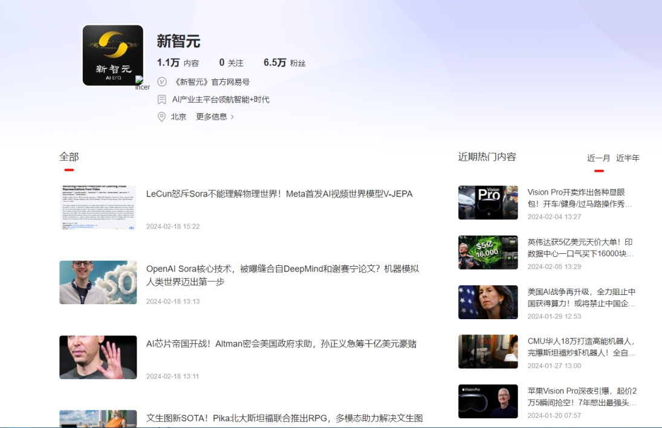Toggle the 关注 follow state
This screenshot has width=662, height=428.
[231, 62]
